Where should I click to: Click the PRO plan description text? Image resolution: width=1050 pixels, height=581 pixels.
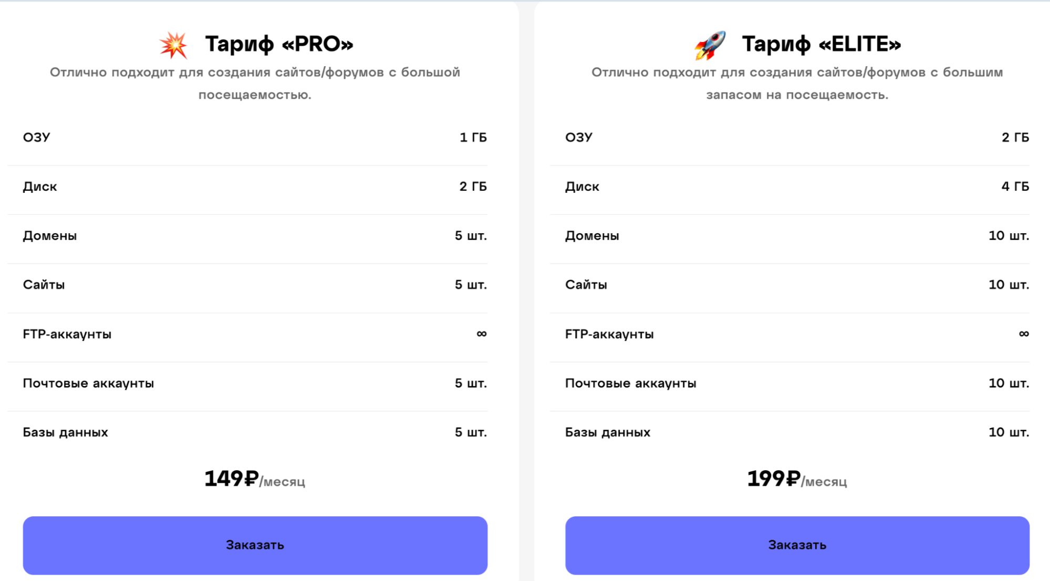coord(255,83)
